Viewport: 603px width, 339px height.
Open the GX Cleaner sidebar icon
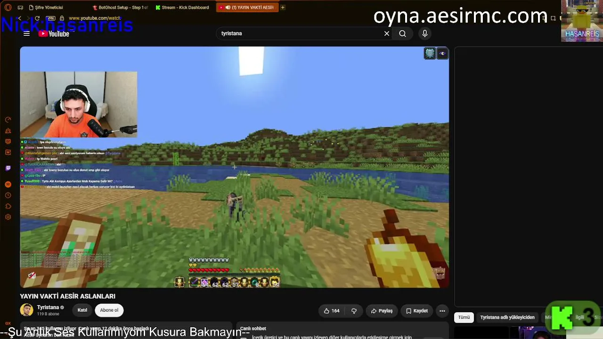coord(8,130)
